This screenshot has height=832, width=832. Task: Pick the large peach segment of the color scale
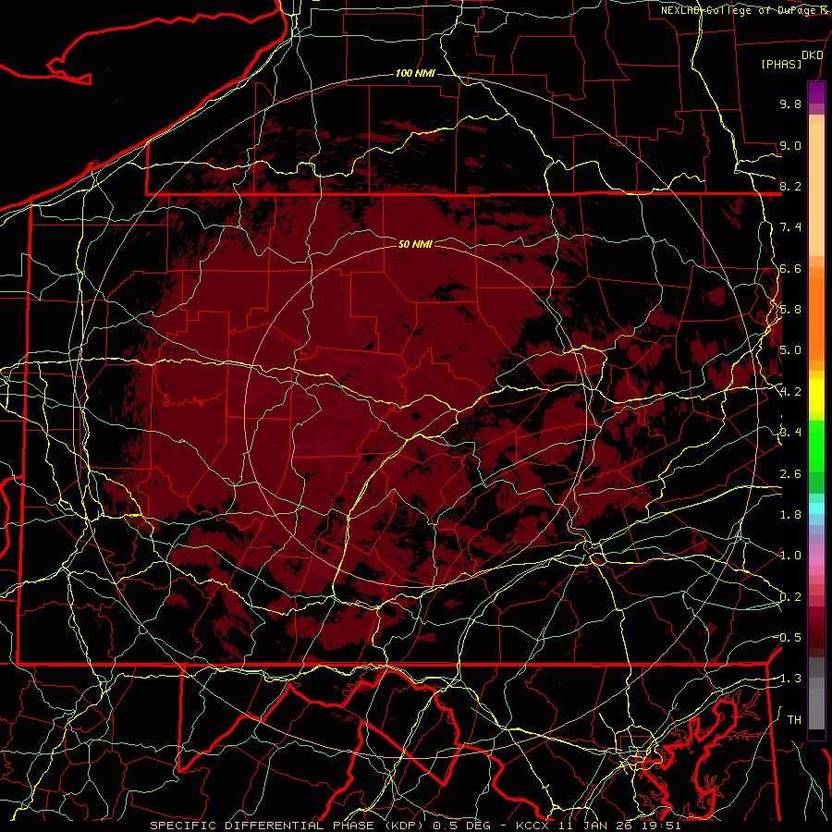[x=816, y=190]
